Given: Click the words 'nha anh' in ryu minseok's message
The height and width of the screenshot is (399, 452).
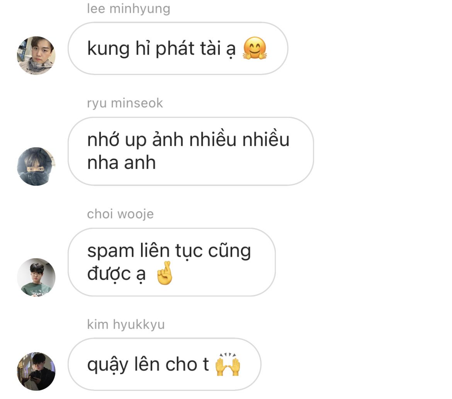Looking at the screenshot, I should [121, 162].
